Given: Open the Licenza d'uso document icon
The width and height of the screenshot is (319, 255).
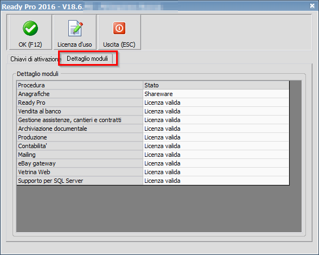Looking at the screenshot, I should coord(75,28).
